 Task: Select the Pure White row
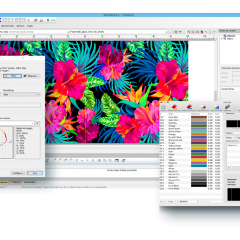click(x=191, y=188)
